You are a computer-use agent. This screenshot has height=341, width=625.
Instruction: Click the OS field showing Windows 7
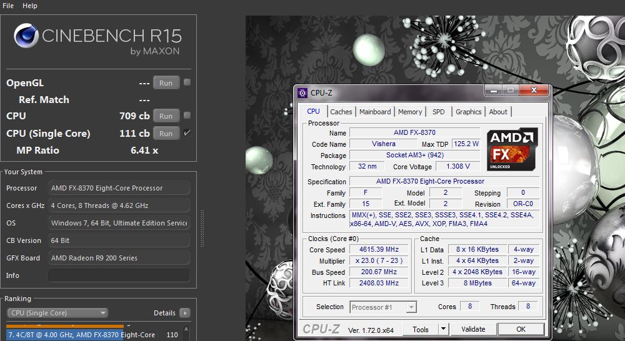click(x=119, y=223)
